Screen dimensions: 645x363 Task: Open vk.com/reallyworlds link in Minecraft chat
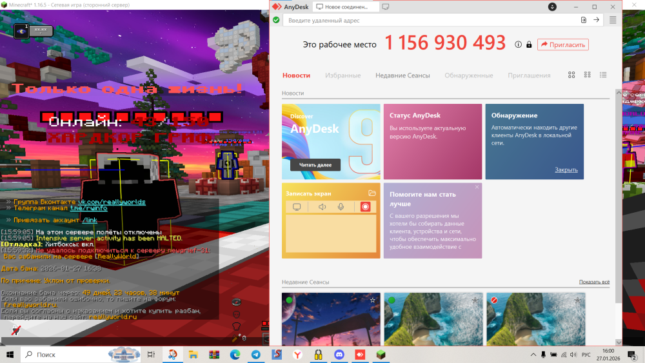(112, 202)
